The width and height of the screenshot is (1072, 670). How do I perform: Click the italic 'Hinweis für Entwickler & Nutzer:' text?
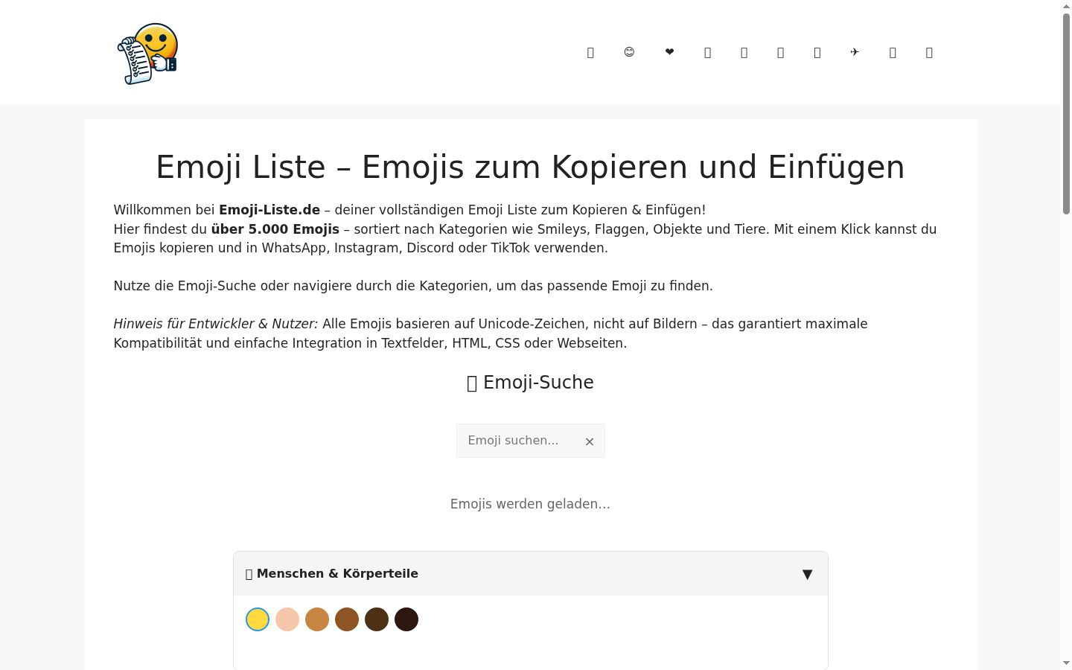[216, 324]
